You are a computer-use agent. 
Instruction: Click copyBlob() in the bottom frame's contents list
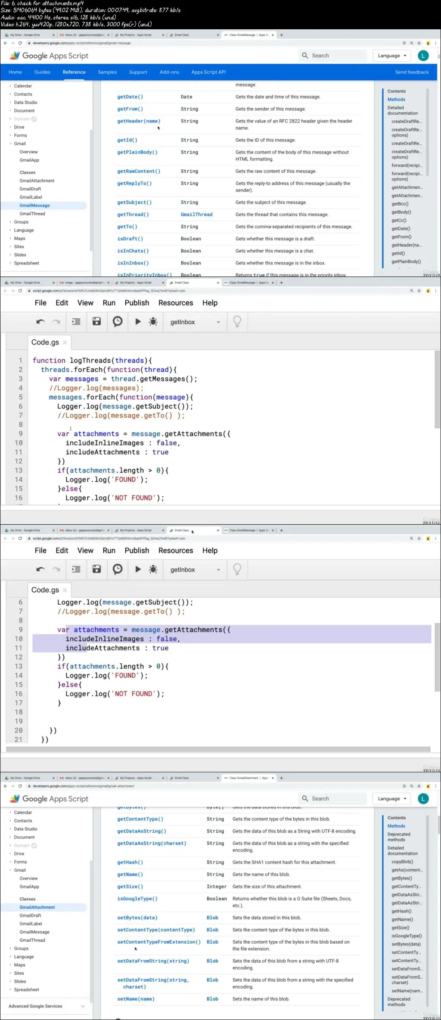(402, 862)
